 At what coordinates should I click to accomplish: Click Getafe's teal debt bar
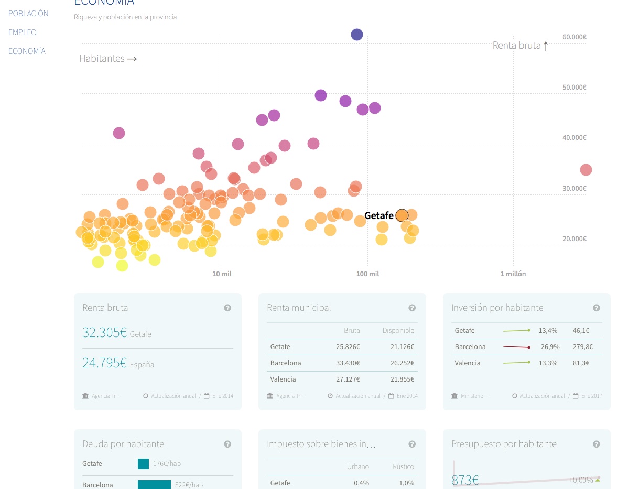coord(143,464)
